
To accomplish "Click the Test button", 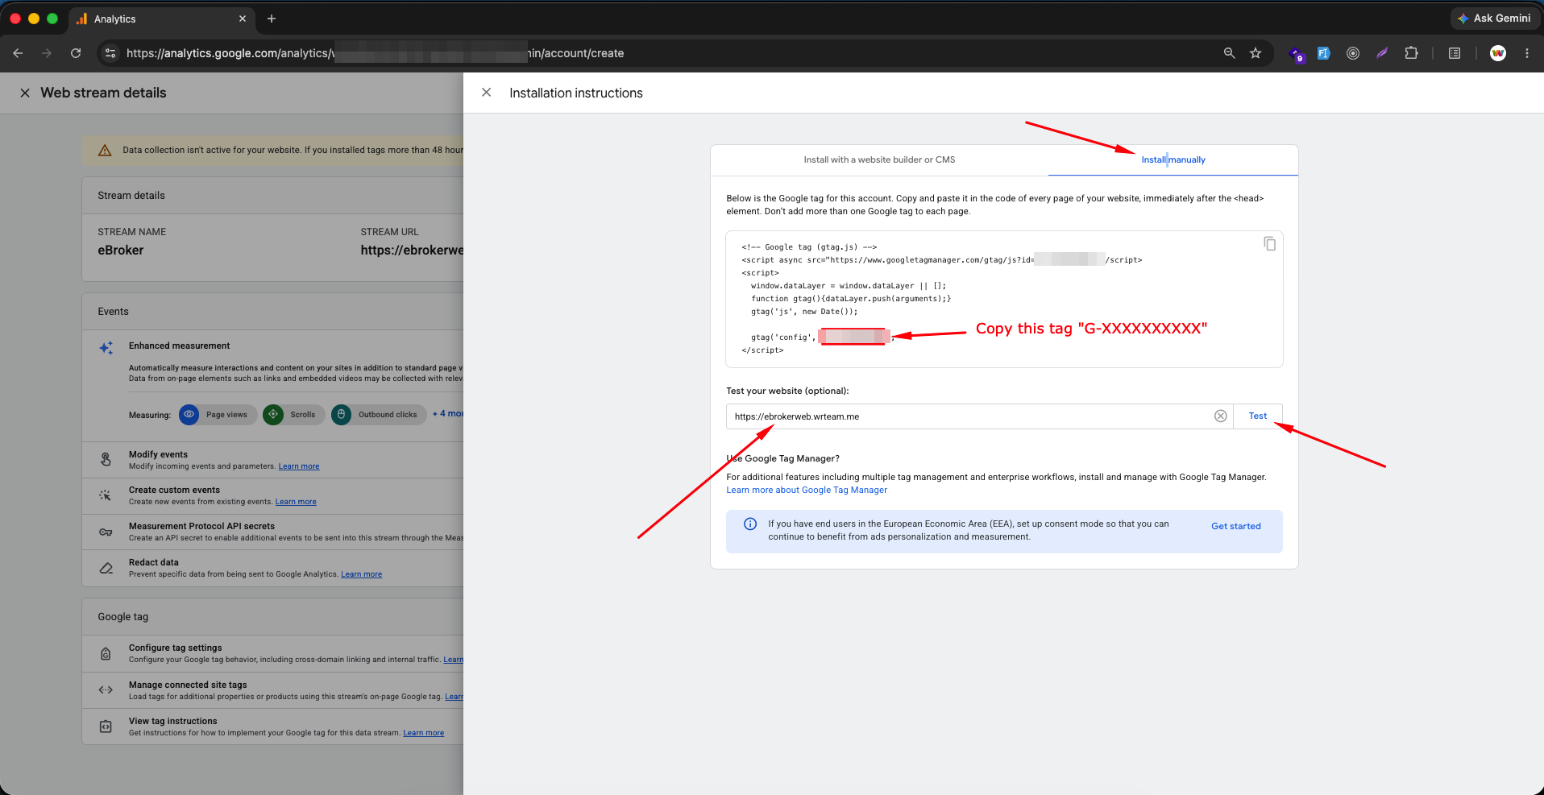I will click(1258, 416).
